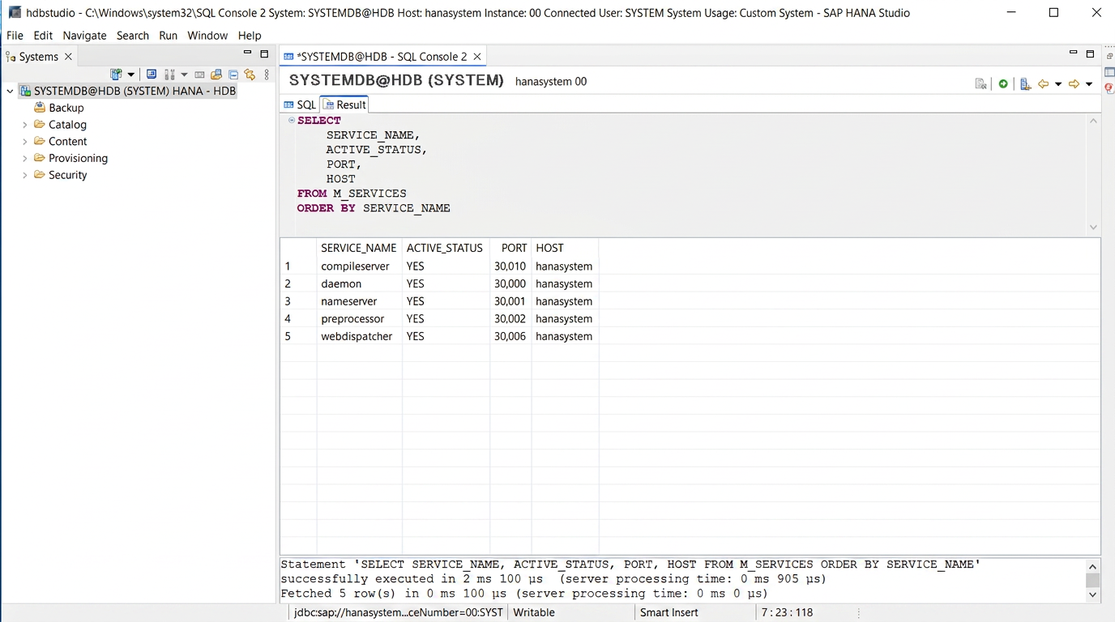Open the Help menu
Image resolution: width=1115 pixels, height=622 pixels.
(250, 36)
